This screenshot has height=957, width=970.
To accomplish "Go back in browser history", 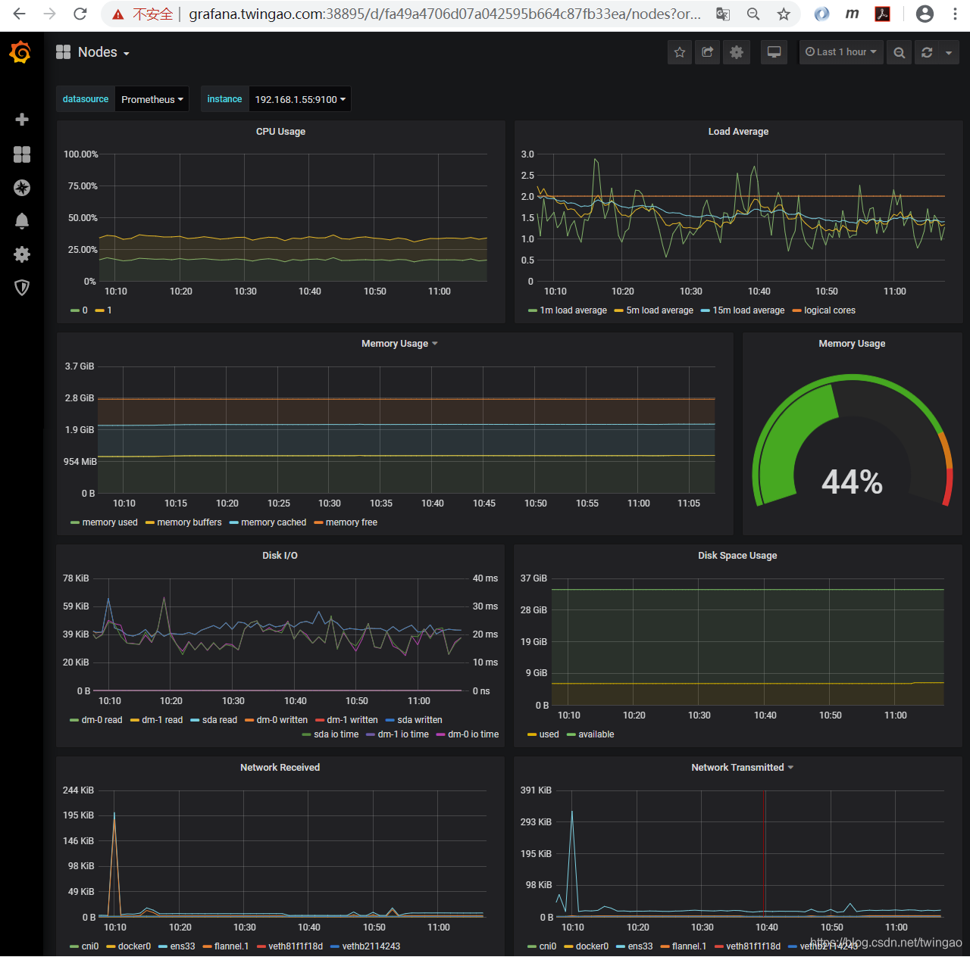I will (20, 14).
